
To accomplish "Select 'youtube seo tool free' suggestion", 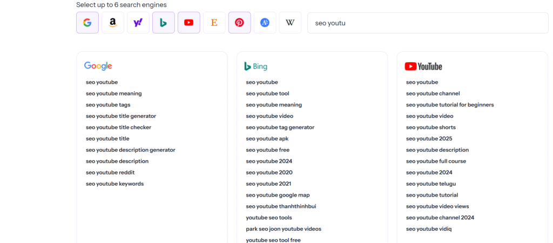I will 273,240.
